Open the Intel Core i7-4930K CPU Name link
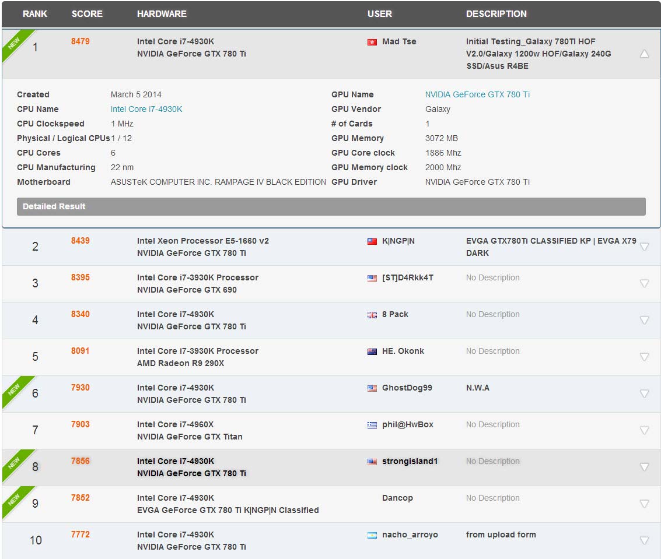661x559 pixels. (146, 109)
